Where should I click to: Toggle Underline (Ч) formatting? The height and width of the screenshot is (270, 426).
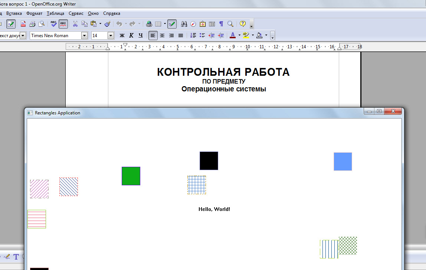tap(141, 36)
